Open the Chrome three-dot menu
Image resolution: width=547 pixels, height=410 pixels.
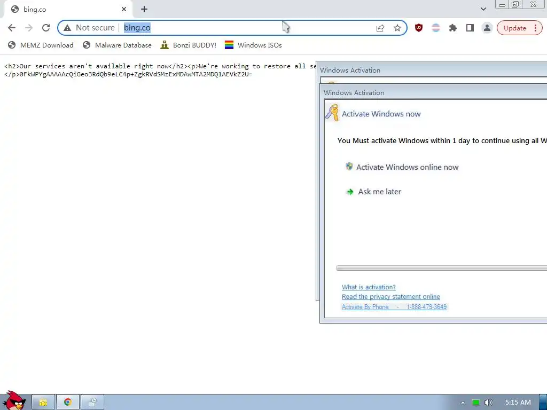(535, 28)
